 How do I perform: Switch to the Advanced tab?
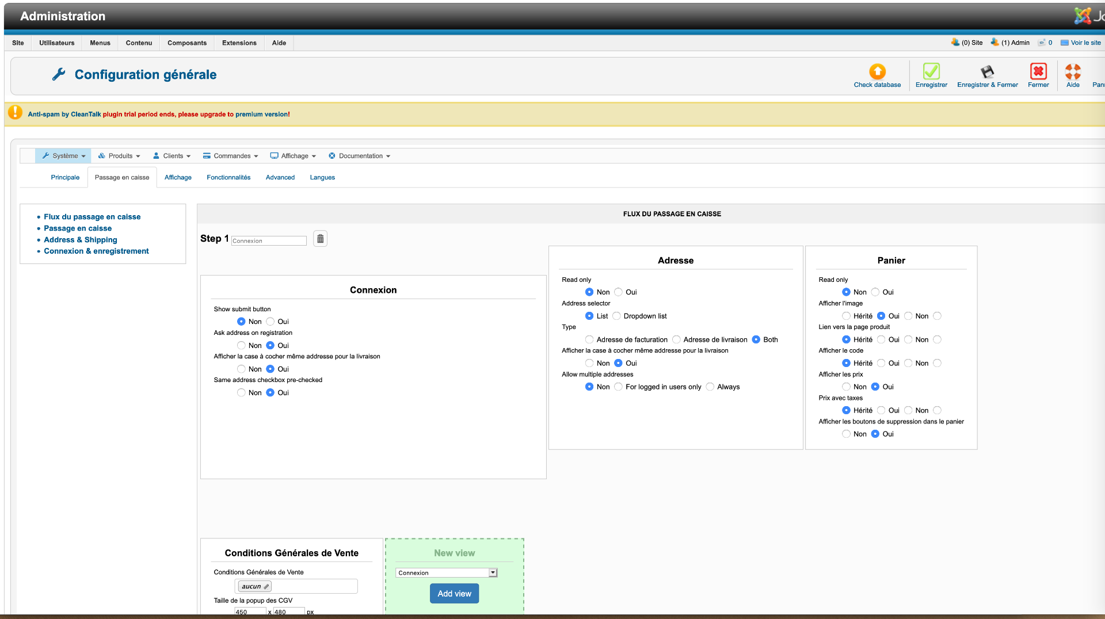(280, 177)
